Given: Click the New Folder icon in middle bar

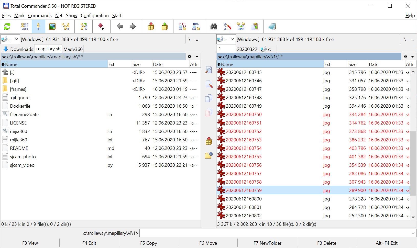Looking at the screenshot, I should pyautogui.click(x=209, y=155).
